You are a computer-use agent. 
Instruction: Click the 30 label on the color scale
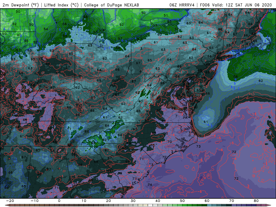pos(133,201)
